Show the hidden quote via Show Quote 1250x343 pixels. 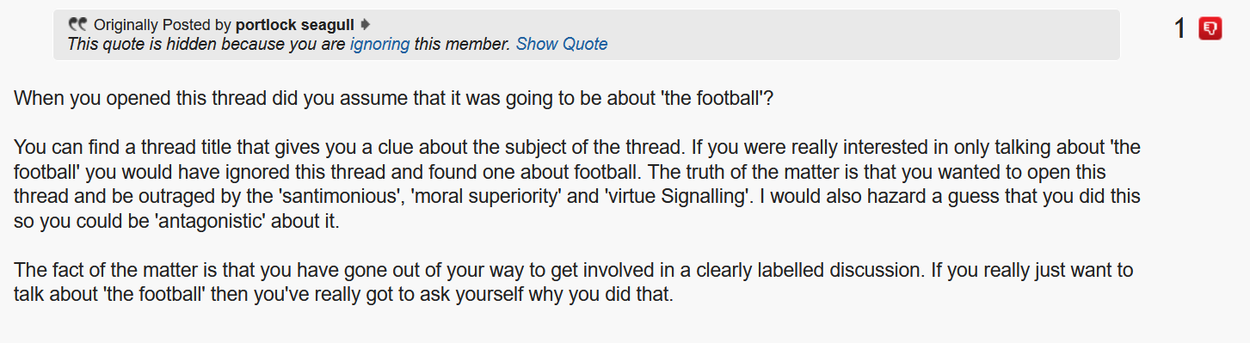pos(562,44)
